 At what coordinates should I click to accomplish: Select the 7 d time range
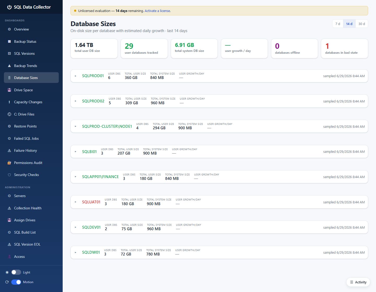(x=338, y=24)
